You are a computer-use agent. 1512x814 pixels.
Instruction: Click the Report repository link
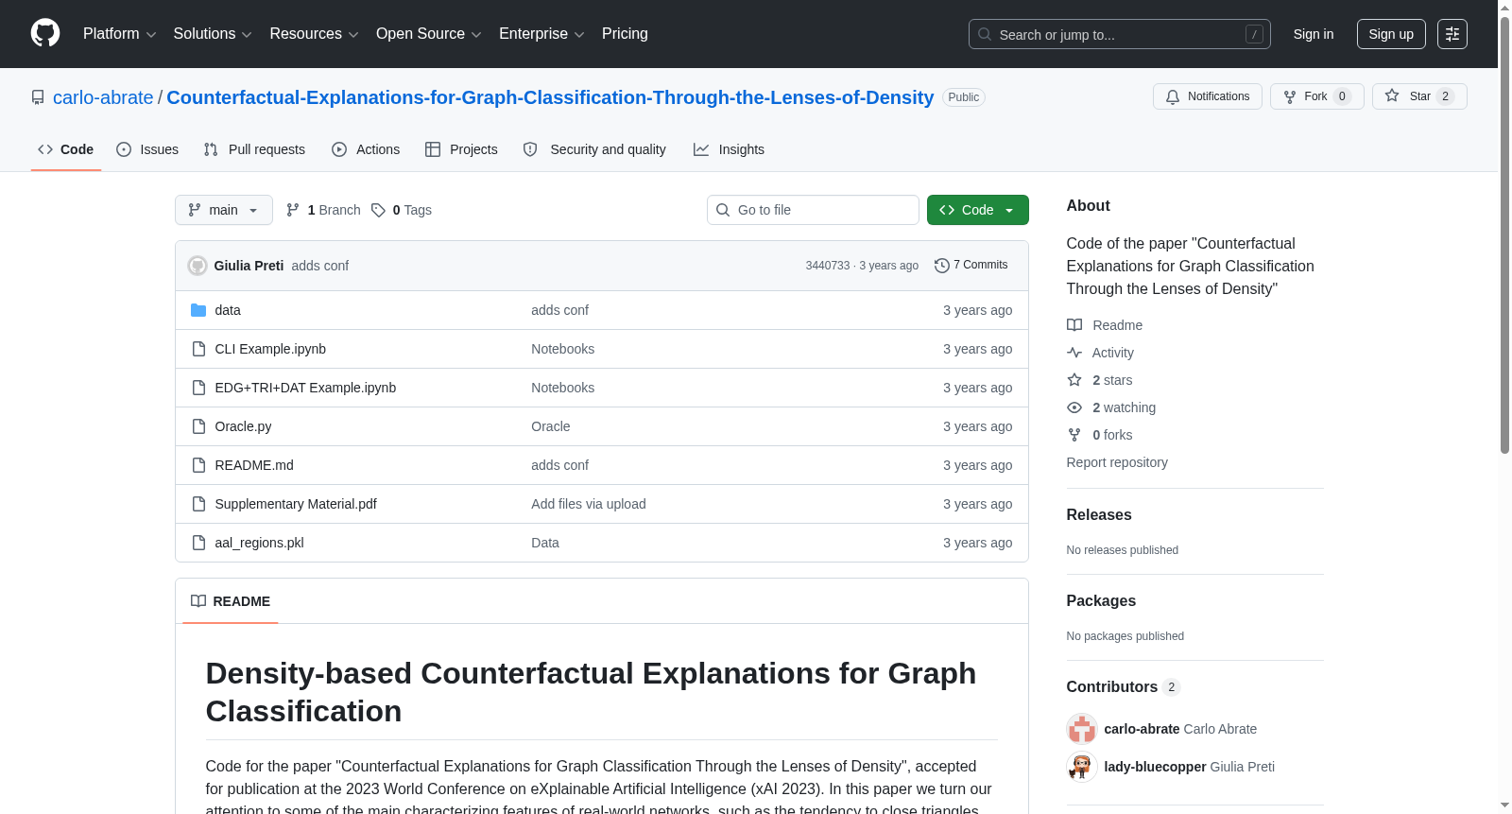1117,462
